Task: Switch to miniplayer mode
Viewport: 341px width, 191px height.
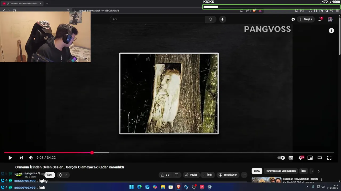Action: 310,158
